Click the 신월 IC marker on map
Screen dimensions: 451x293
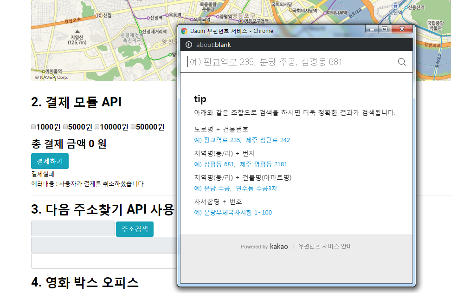[99, 15]
